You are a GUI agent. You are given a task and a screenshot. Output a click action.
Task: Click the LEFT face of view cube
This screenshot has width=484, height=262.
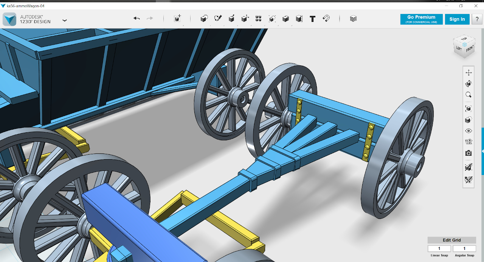tap(459, 48)
